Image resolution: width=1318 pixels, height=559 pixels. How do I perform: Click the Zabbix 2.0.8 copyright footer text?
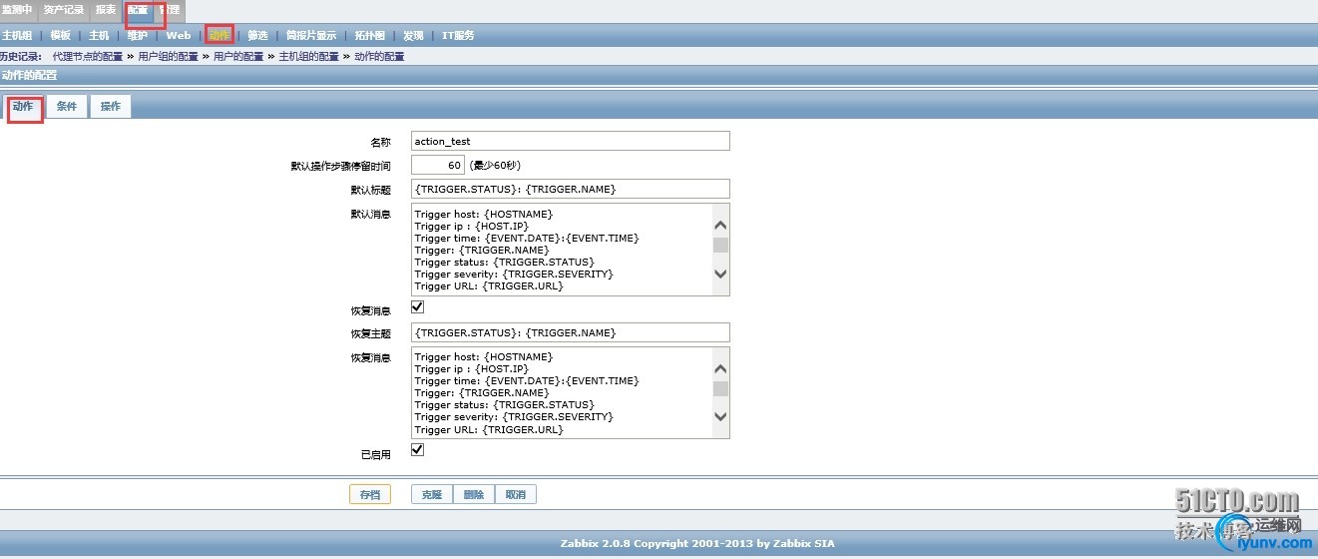(x=698, y=544)
